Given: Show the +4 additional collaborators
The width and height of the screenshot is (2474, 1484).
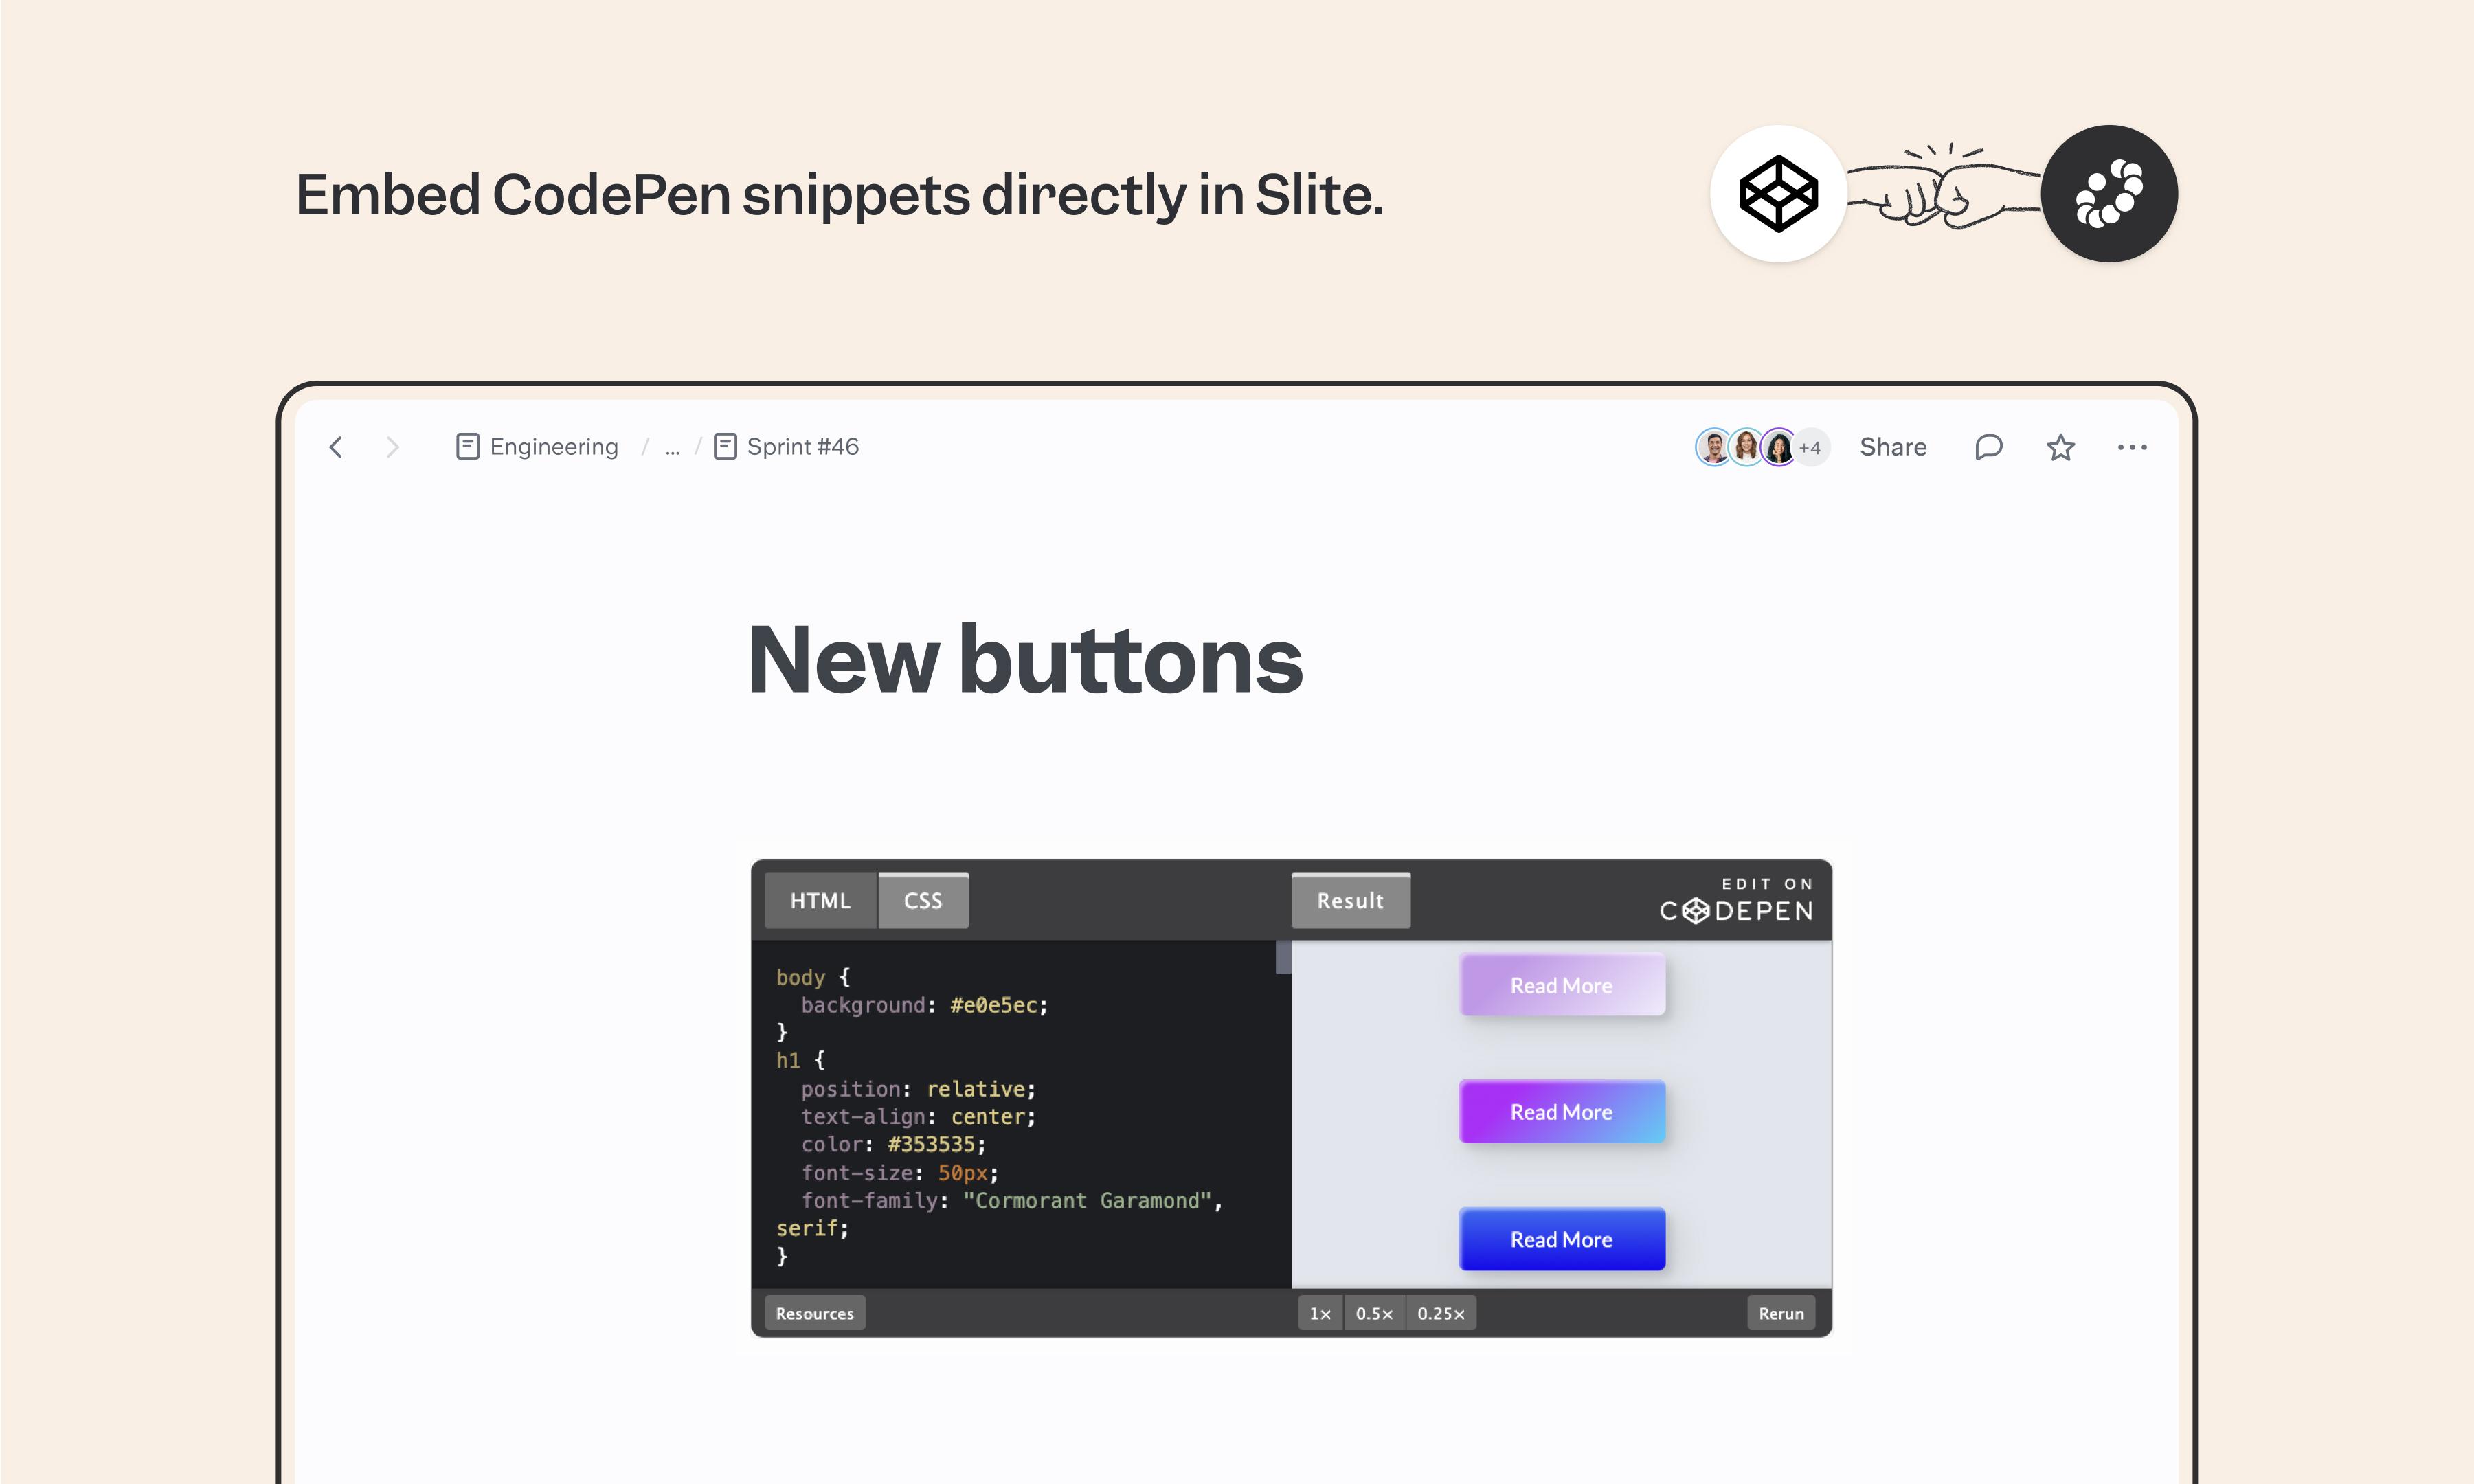Looking at the screenshot, I should click(1811, 448).
